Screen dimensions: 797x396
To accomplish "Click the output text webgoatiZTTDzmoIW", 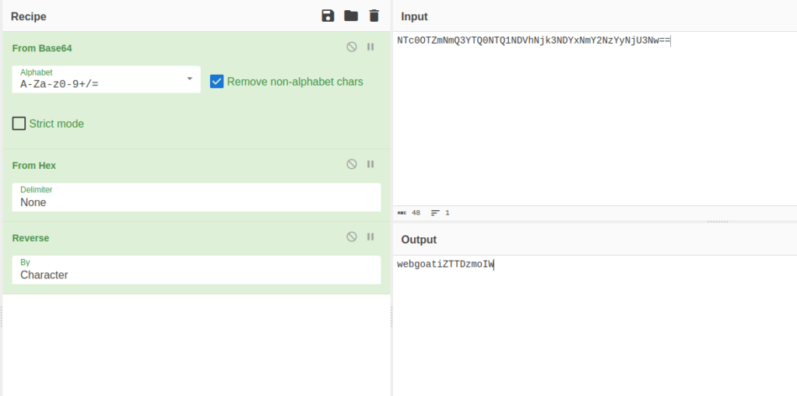I will coord(445,265).
